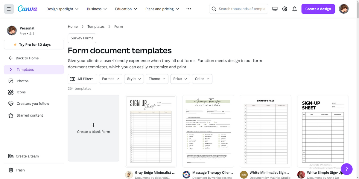The height and width of the screenshot is (179, 359).
Task: Open the Price filter dropdown
Action: pos(180,79)
